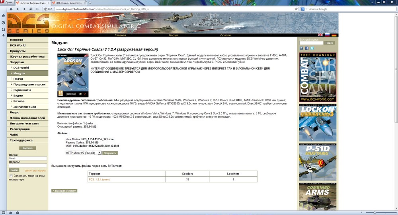Open Регистрация in the left menu
Image resolution: width=398 pixels, height=215 pixels.
[28, 129]
